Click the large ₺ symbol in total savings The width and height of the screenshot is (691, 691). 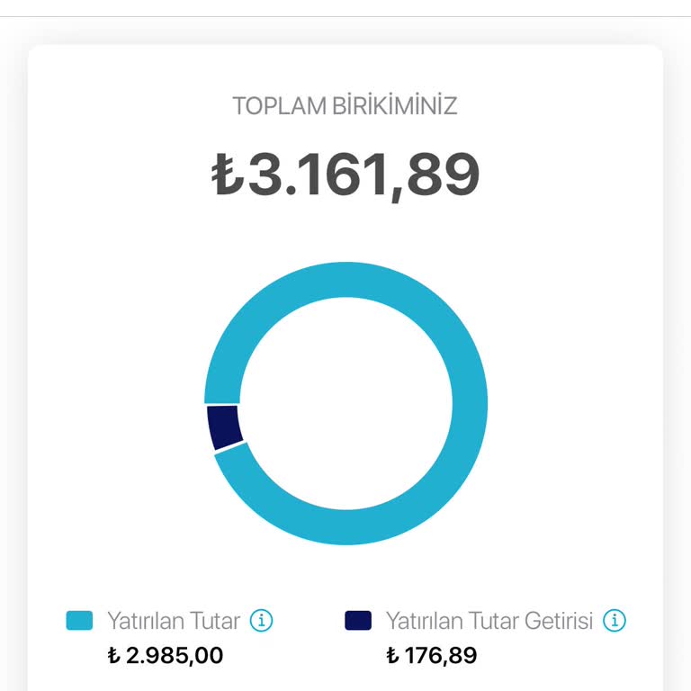click(x=228, y=174)
